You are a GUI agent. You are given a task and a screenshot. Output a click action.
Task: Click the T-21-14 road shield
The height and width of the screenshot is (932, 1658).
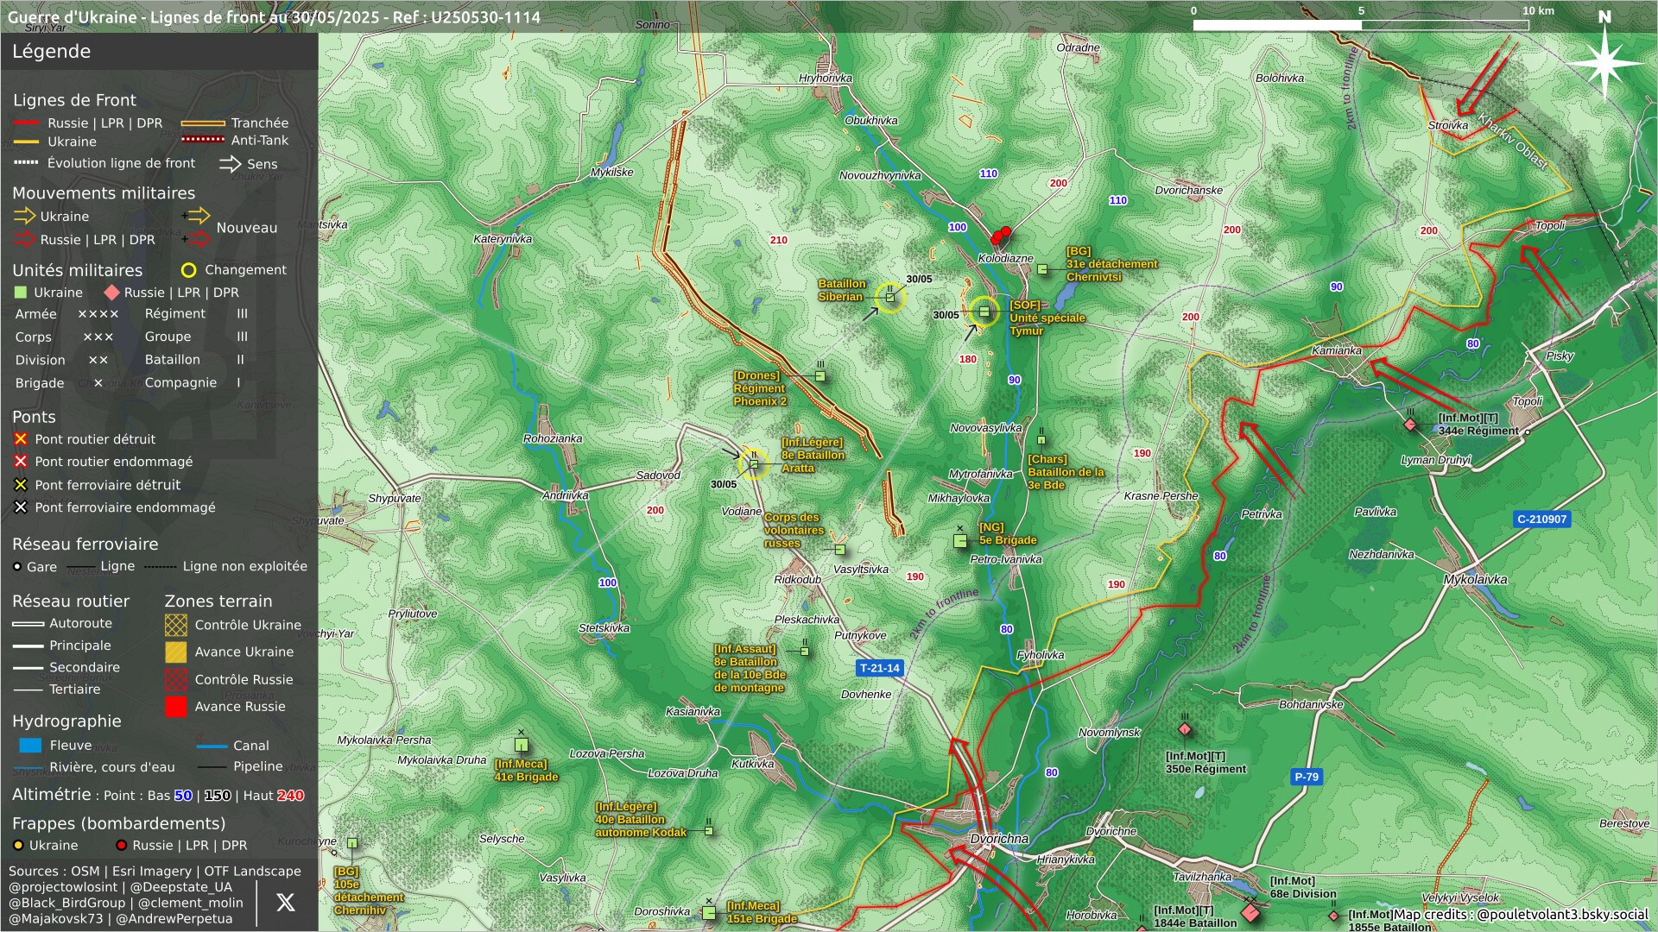click(880, 668)
